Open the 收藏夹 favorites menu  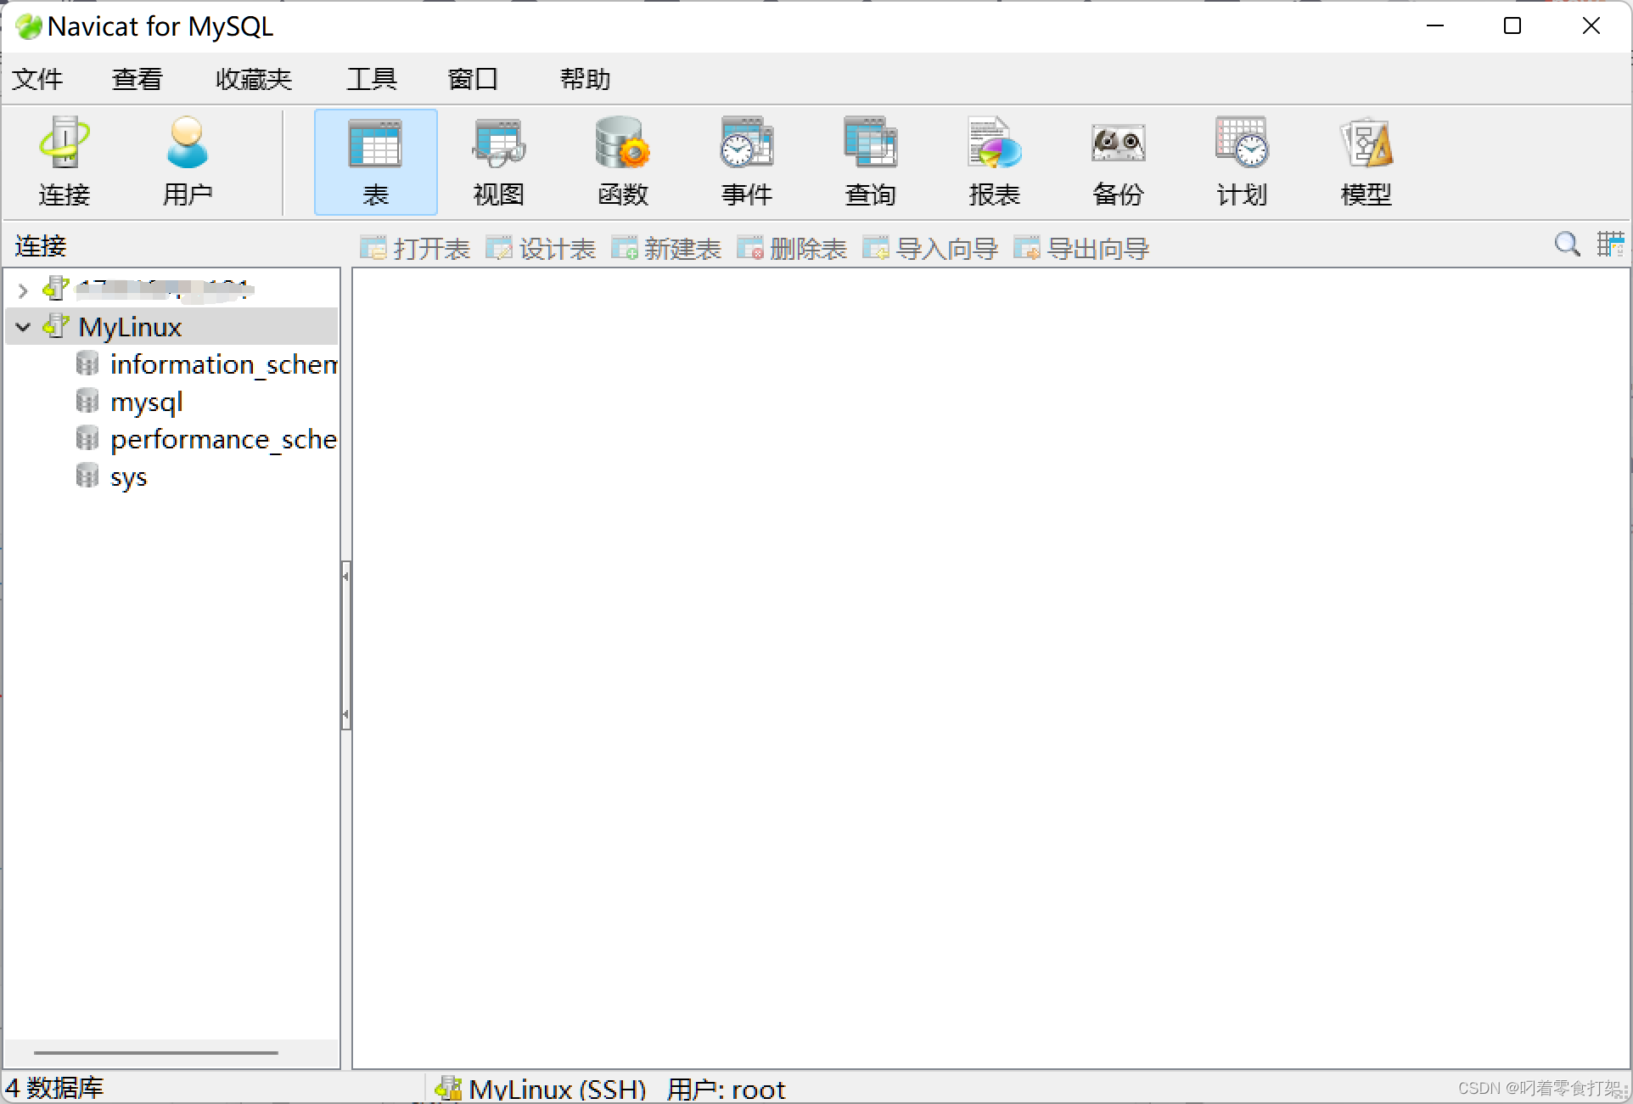pos(253,79)
